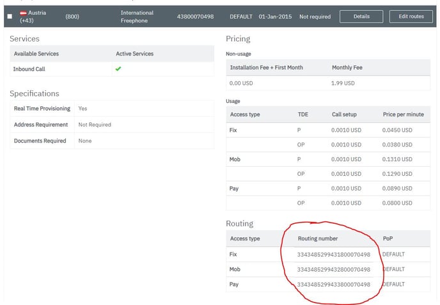Select the Fix routing number
Screen dimensions: 440x305
(x=333, y=254)
